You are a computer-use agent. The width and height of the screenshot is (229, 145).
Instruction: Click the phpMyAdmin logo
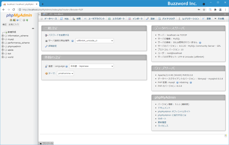tap(19, 15)
